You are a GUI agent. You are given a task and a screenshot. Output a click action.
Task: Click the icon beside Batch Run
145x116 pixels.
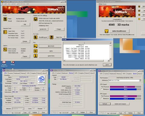51,37
